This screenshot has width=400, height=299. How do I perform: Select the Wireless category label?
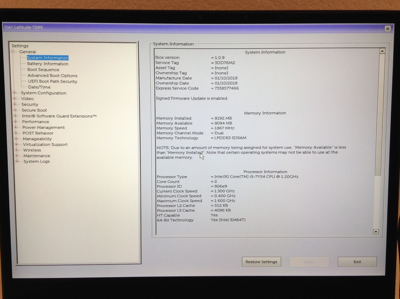point(32,150)
